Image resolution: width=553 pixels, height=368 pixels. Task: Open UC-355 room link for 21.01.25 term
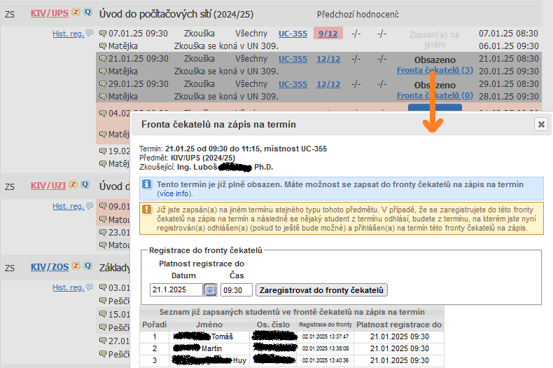pos(293,59)
